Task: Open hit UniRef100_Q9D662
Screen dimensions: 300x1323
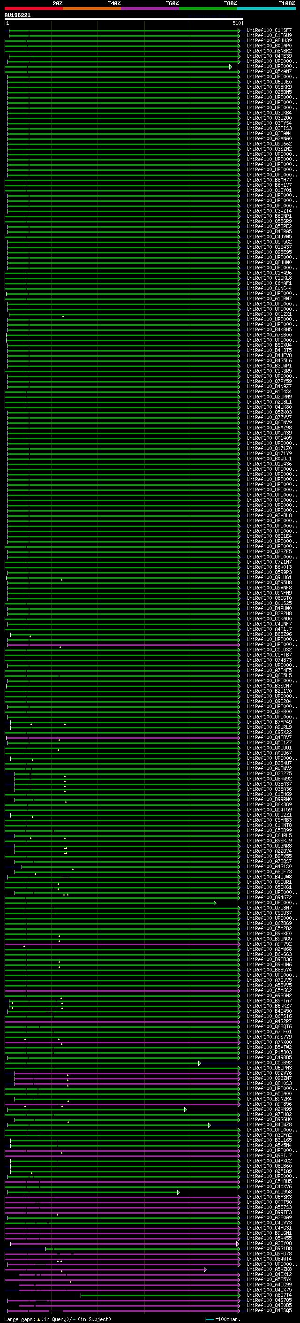Action: pyautogui.click(x=269, y=144)
